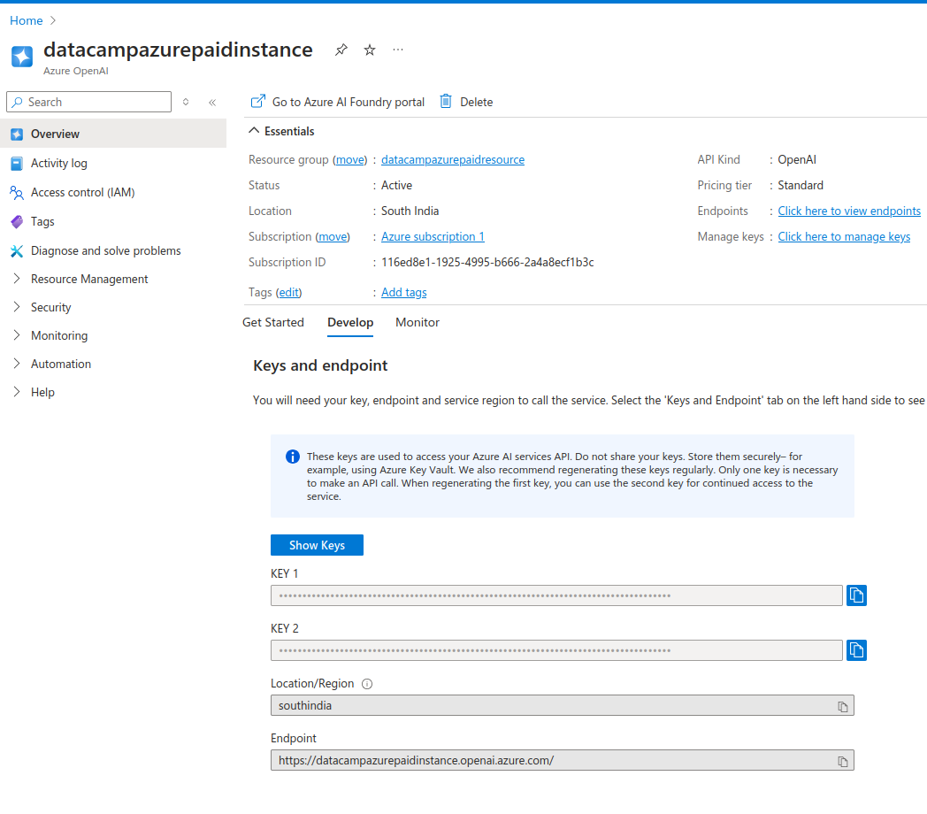Viewport: 927px width, 814px height.
Task: Click the search magnifier icon in sidebar
Action: tap(18, 102)
